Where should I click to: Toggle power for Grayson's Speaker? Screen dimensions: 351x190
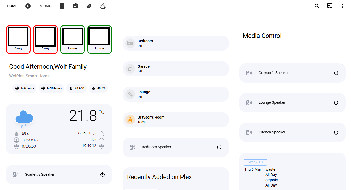click(x=336, y=73)
